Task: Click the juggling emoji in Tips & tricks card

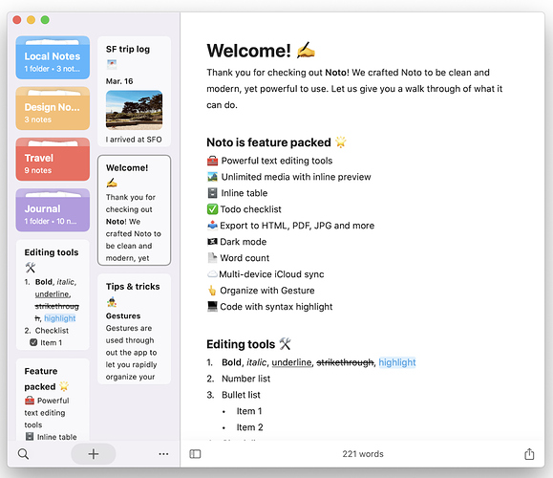Action: click(112, 302)
